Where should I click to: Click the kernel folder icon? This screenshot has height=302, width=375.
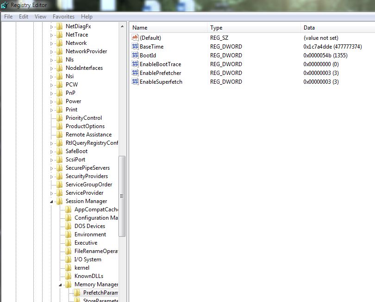tap(68, 268)
